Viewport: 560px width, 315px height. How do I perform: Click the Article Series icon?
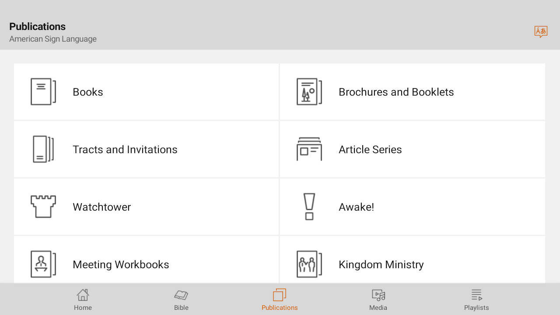point(309,149)
